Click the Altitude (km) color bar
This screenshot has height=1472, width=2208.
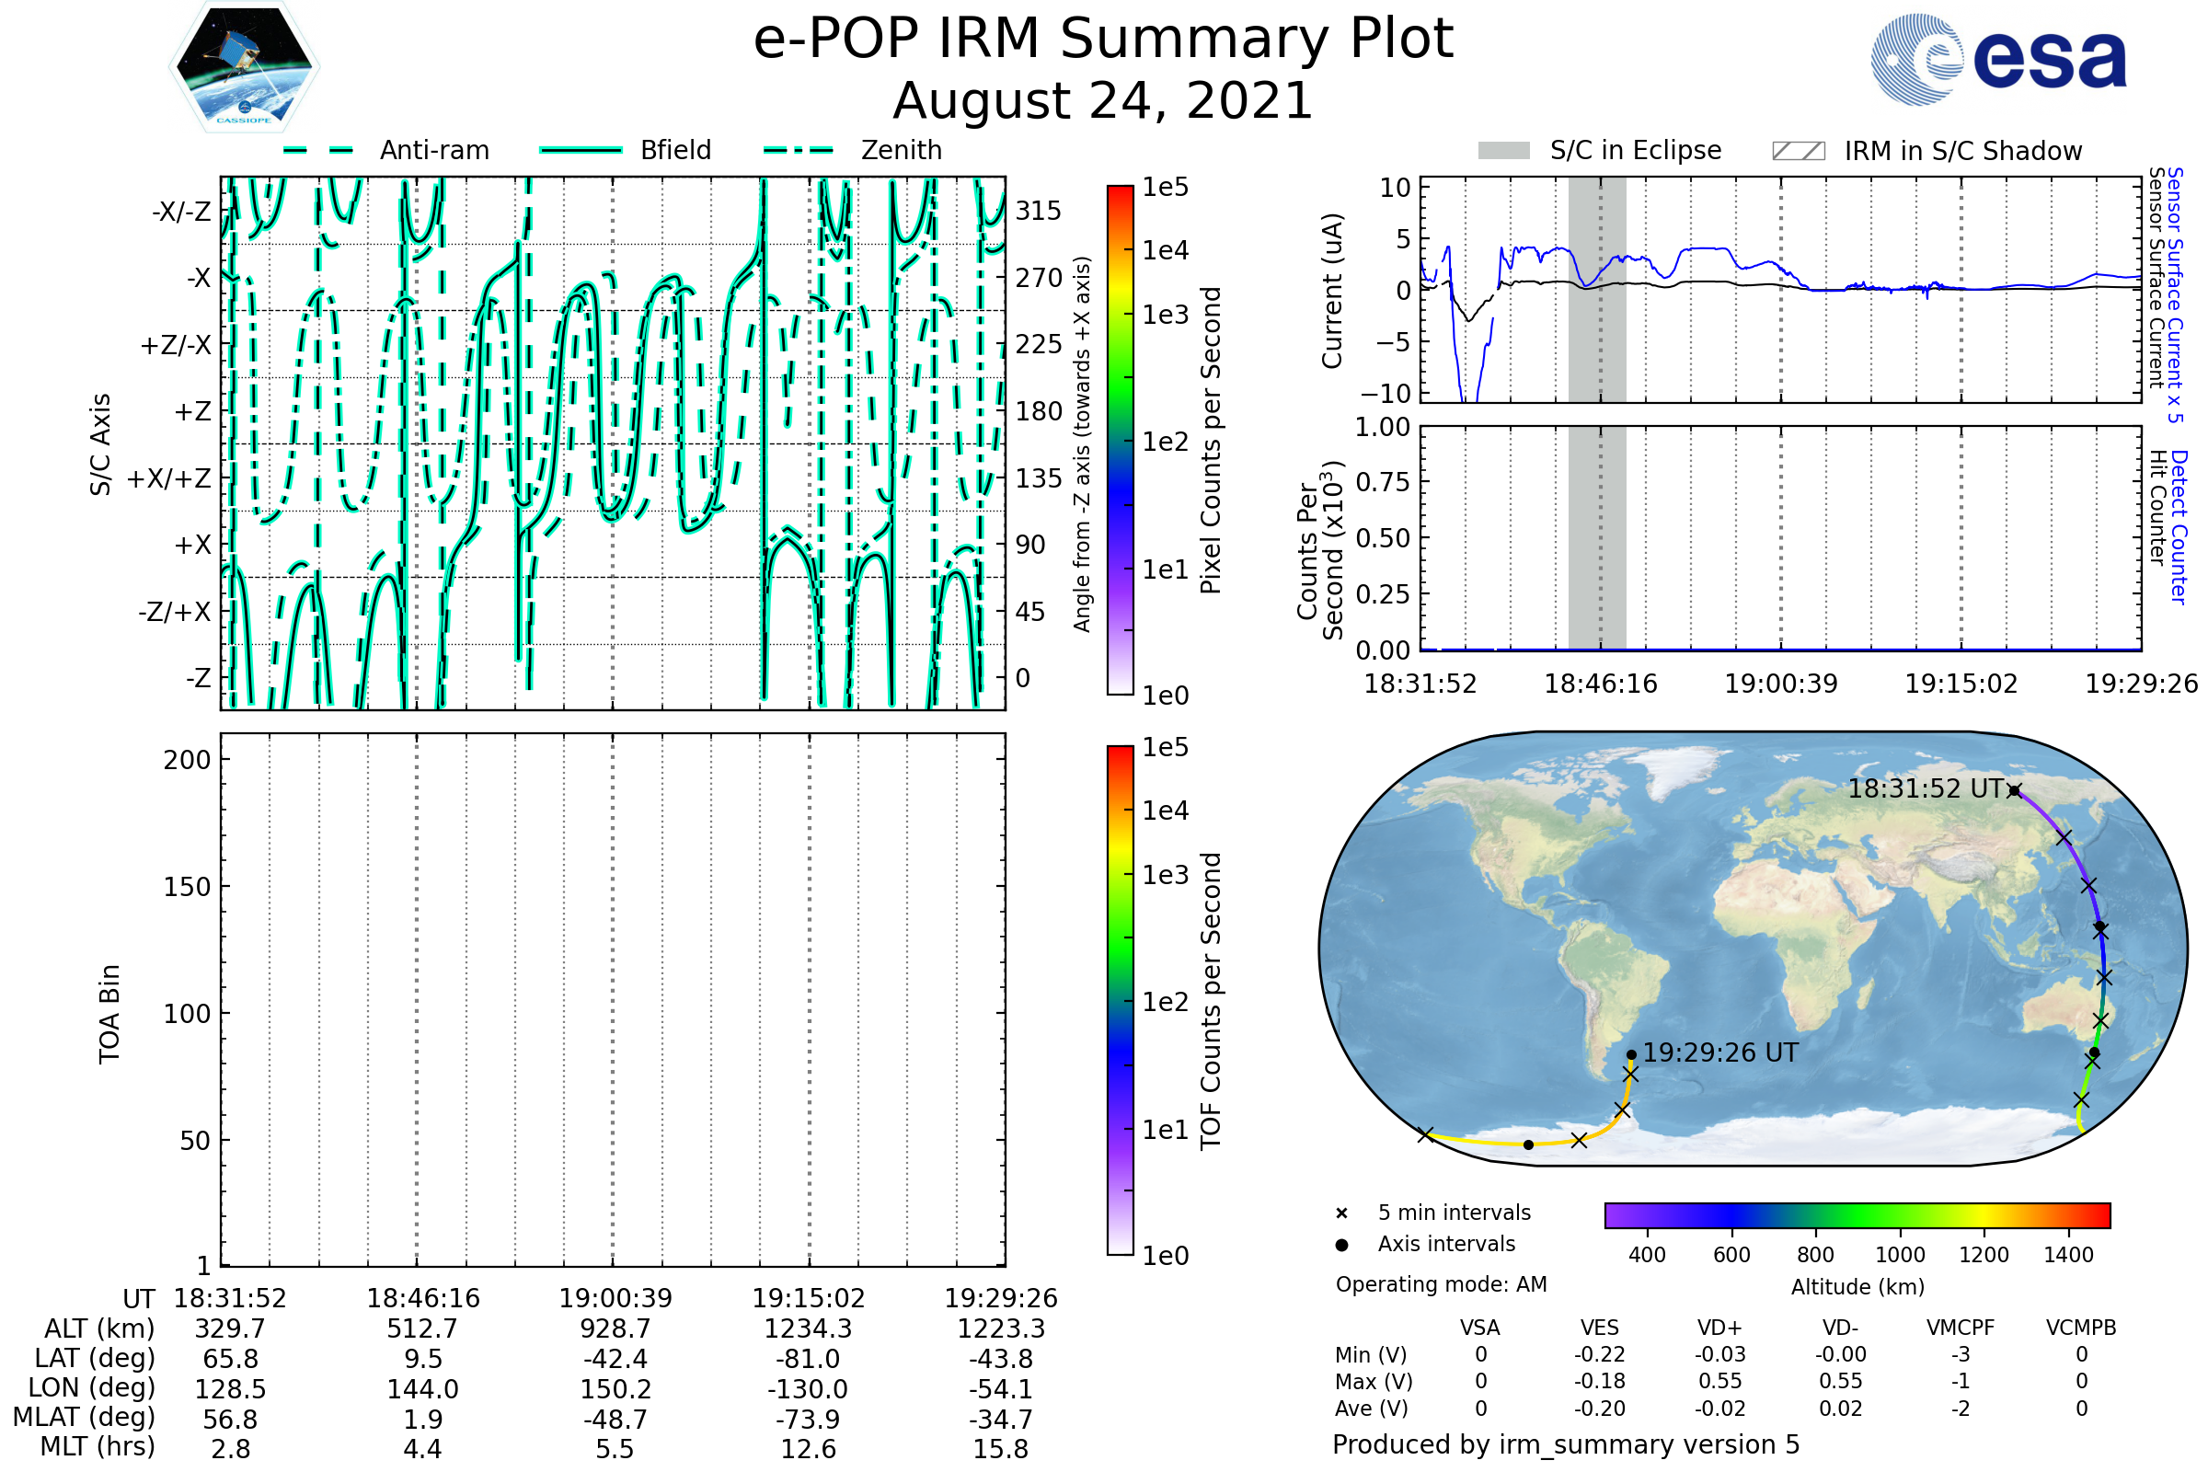(1857, 1215)
